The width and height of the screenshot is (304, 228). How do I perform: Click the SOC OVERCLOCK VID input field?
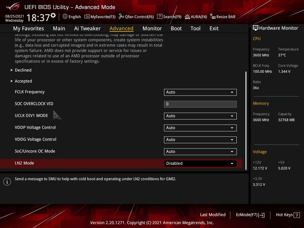click(200, 104)
